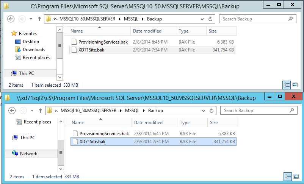Switch bottom window to details view
The height and width of the screenshot is (184, 304).
288,176
